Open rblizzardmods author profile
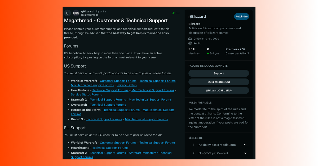318x166 pixels. (x=90, y=15)
